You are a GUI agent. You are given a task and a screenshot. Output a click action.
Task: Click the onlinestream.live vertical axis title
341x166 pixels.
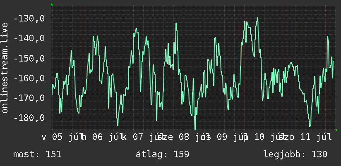[5, 68]
